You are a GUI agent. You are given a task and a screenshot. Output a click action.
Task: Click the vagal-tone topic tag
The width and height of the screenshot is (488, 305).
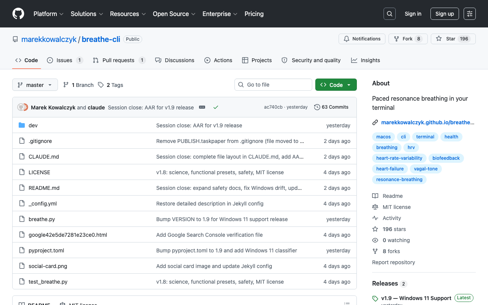[426, 169]
